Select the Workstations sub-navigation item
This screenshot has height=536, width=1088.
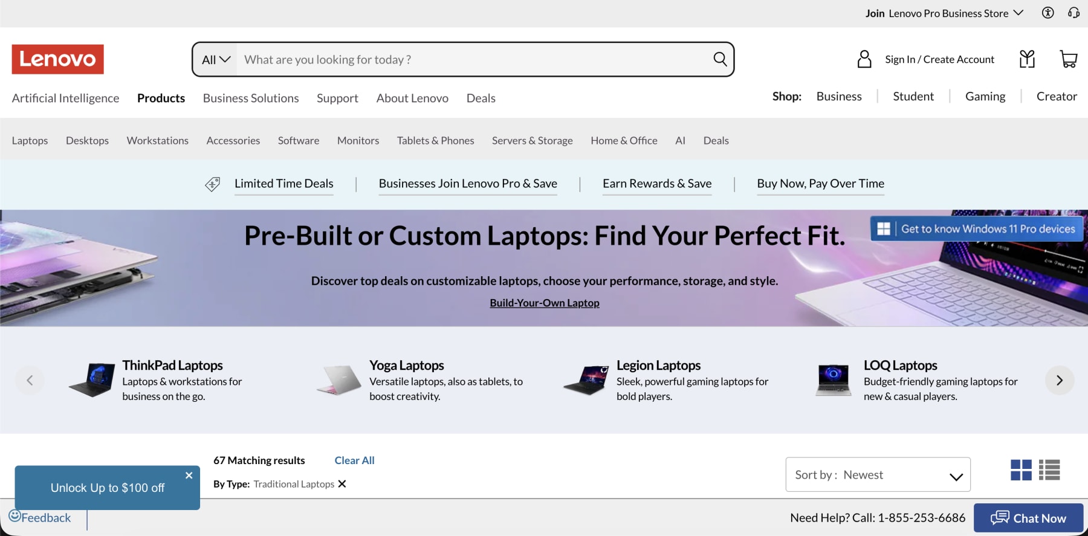[x=158, y=140]
